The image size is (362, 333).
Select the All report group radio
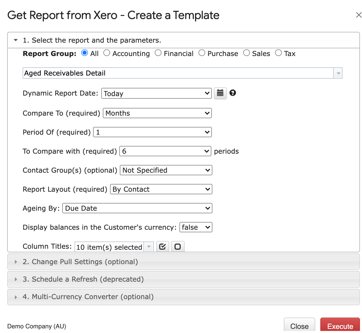(85, 53)
